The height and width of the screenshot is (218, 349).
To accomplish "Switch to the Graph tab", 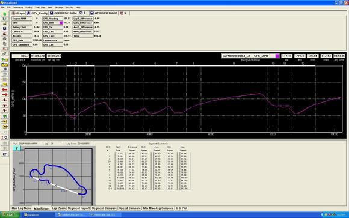I will tap(18, 13).
